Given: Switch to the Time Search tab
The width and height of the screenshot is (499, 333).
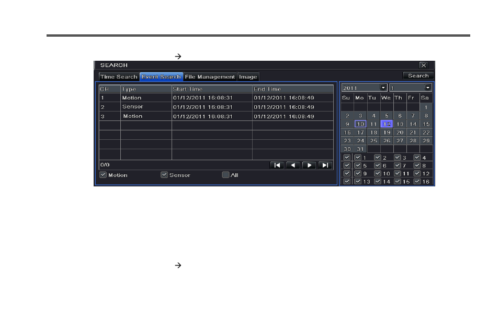Looking at the screenshot, I should click(119, 77).
